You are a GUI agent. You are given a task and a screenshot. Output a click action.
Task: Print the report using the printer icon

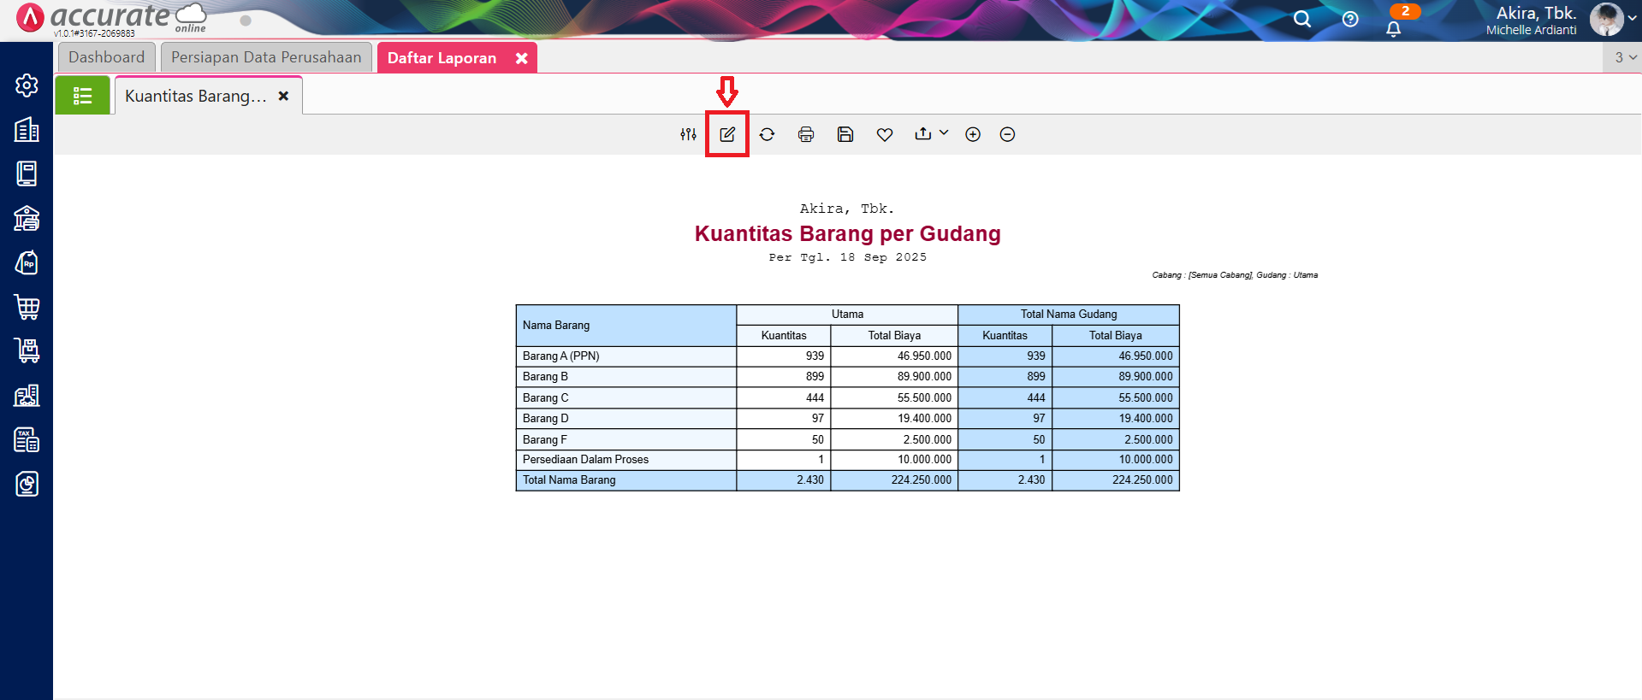pyautogui.click(x=806, y=134)
